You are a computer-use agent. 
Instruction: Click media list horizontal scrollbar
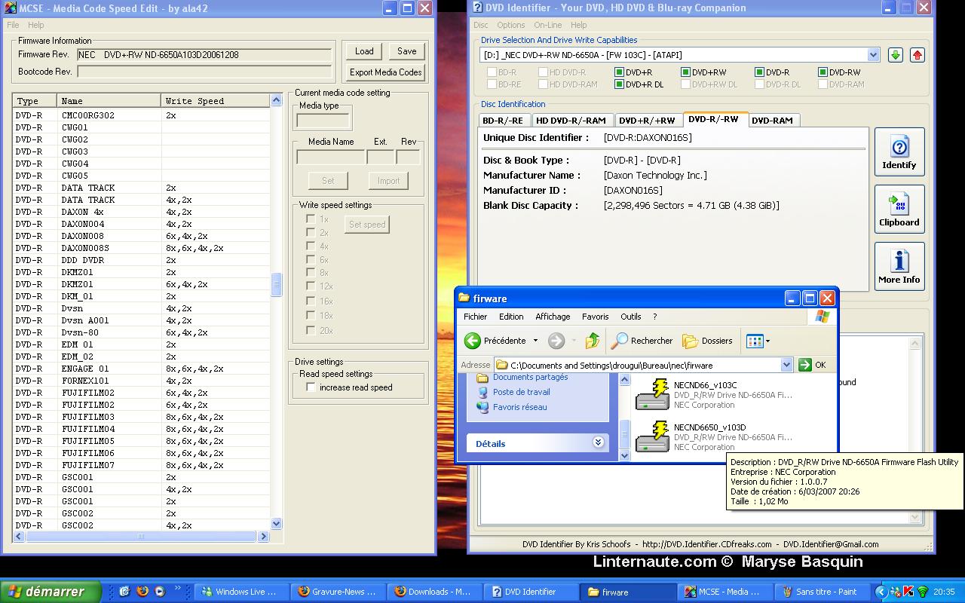pos(141,536)
